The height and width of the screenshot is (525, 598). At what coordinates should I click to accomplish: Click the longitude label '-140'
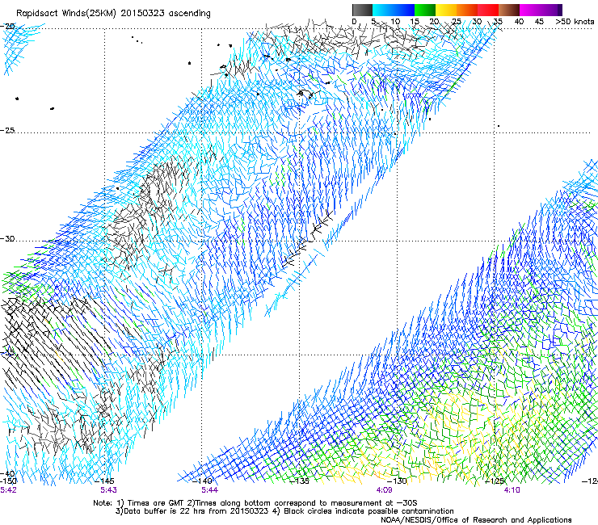[203, 481]
